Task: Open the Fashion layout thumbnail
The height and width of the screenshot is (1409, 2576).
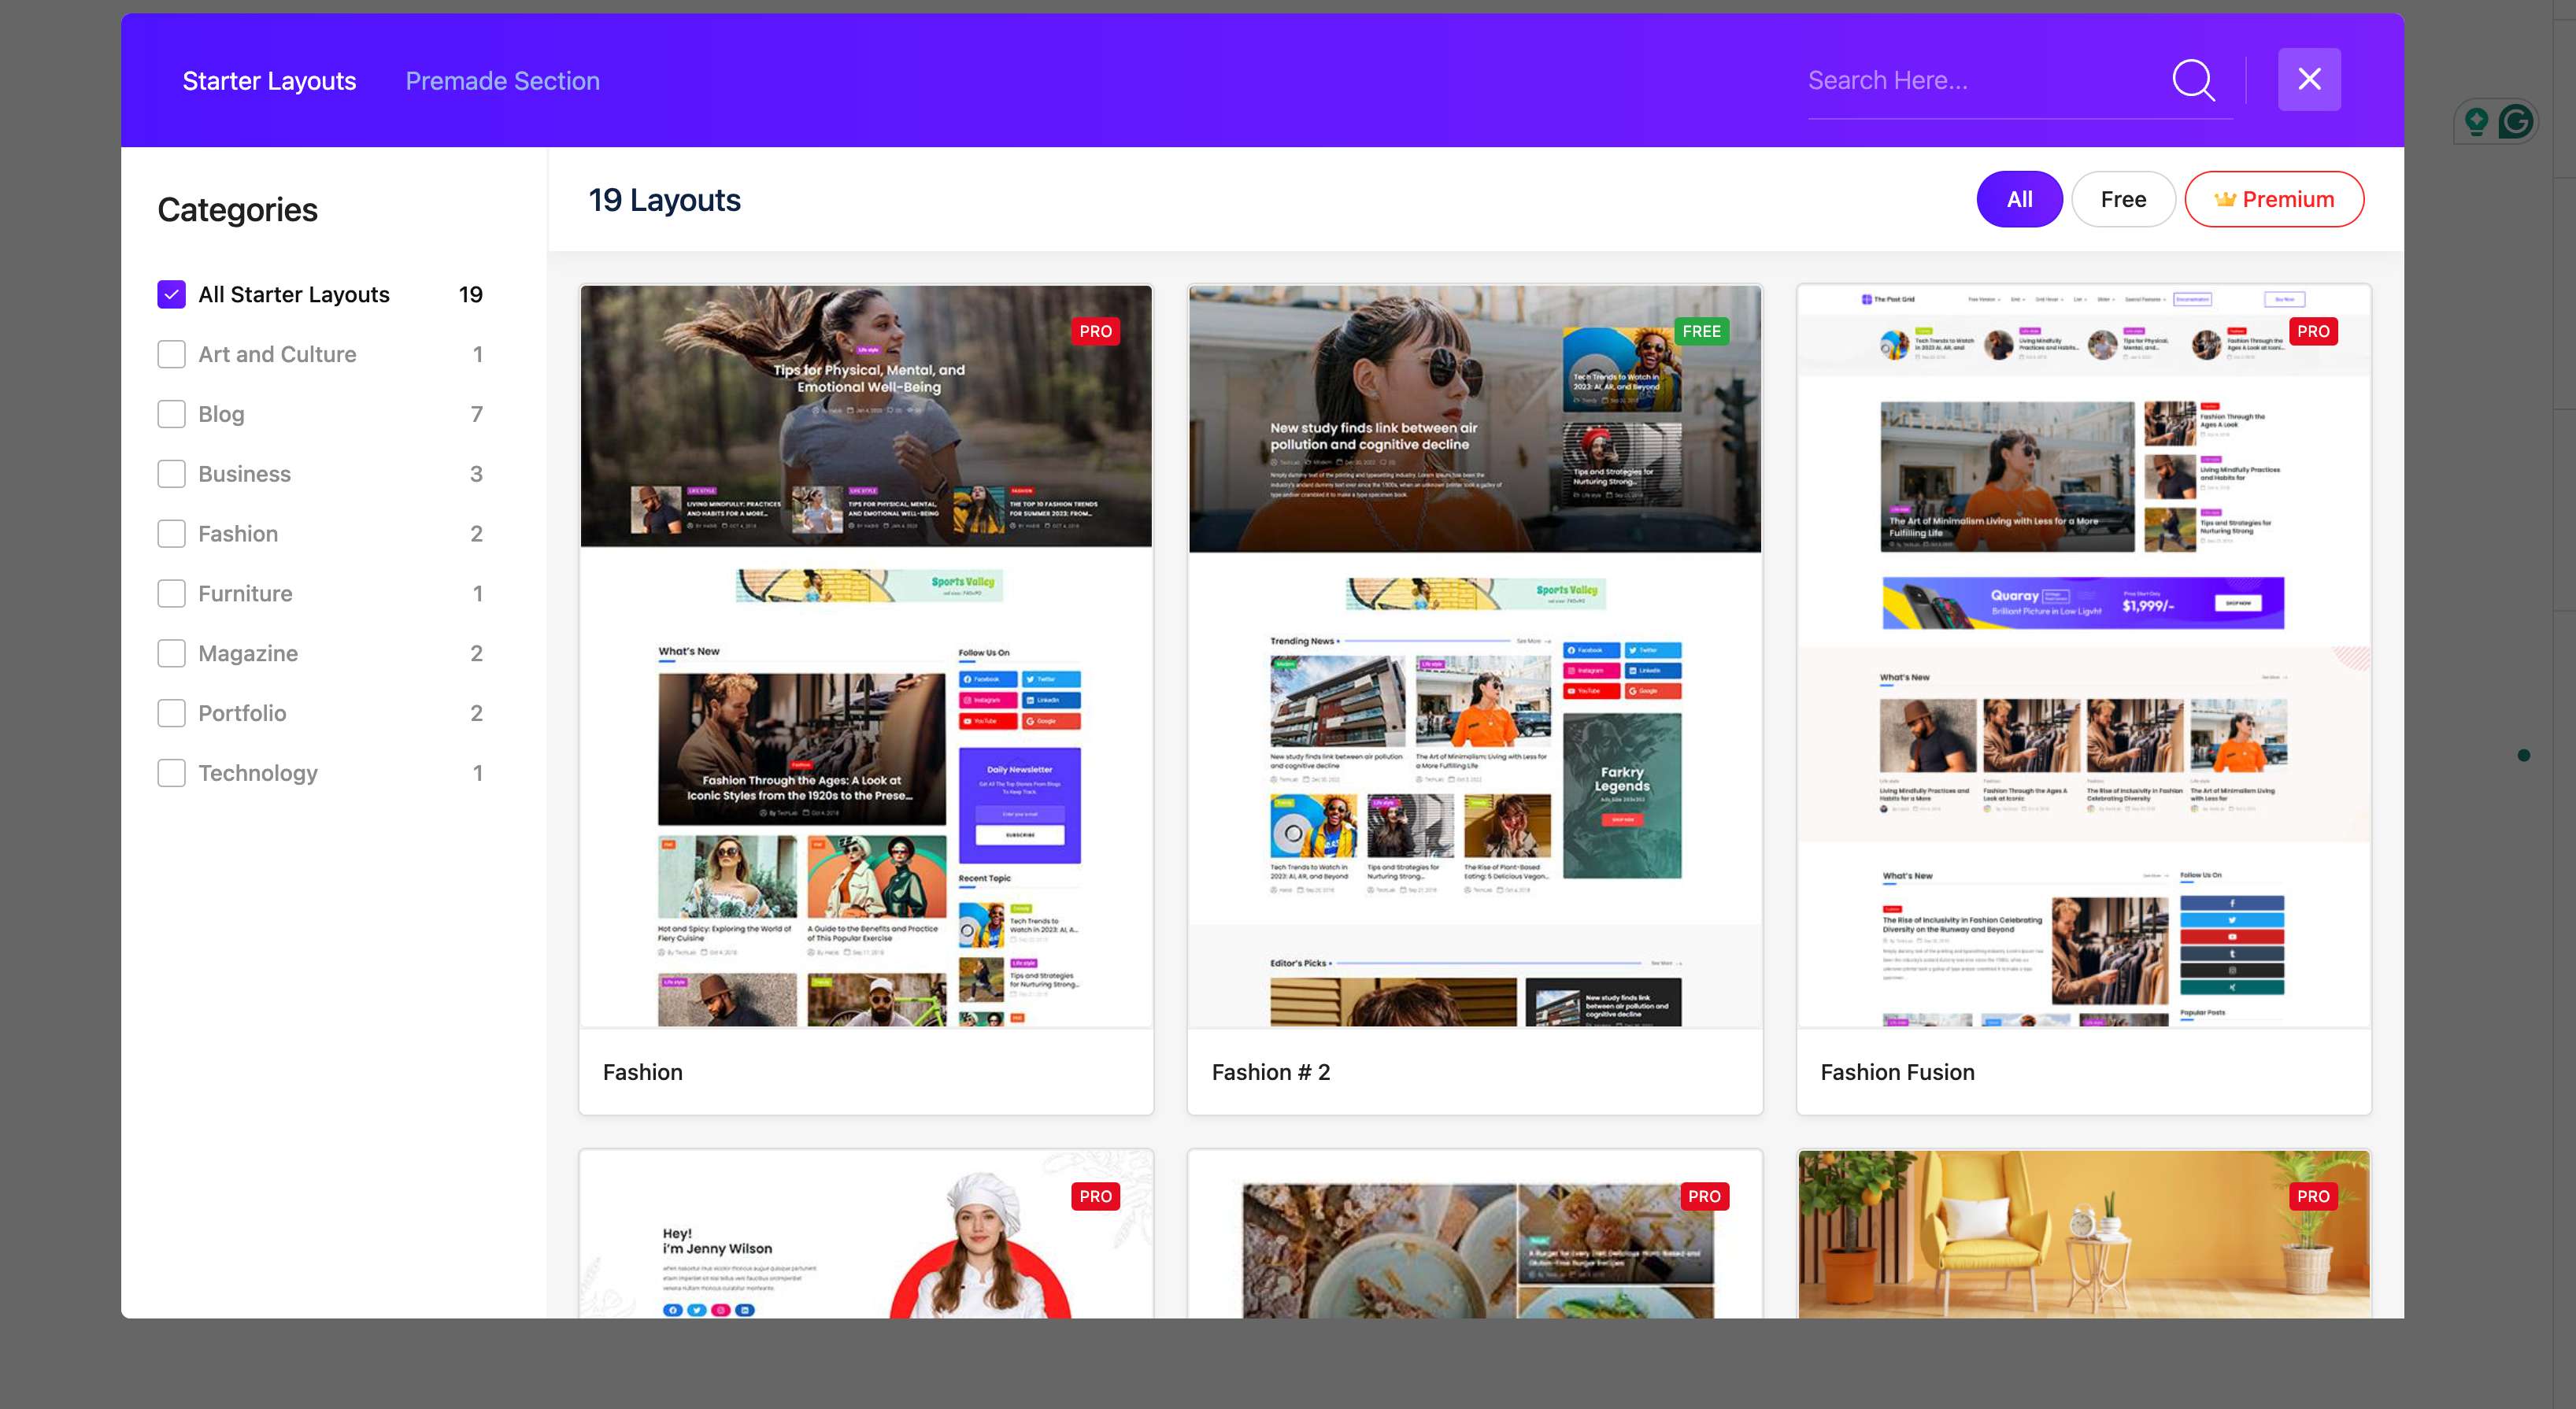Action: click(866, 656)
